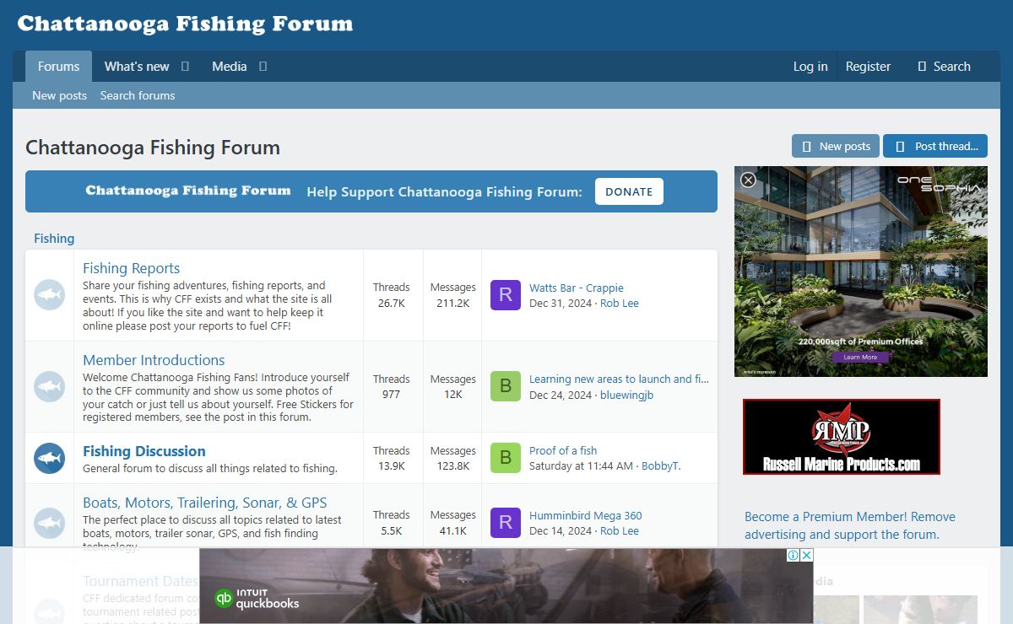Open the Media tab
The image size is (1013, 624).
230,67
